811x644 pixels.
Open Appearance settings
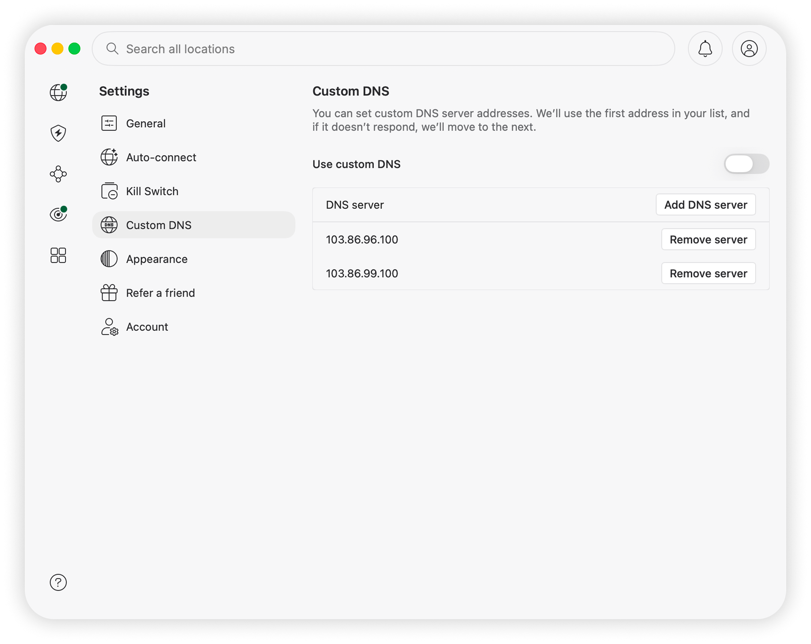tap(194, 259)
